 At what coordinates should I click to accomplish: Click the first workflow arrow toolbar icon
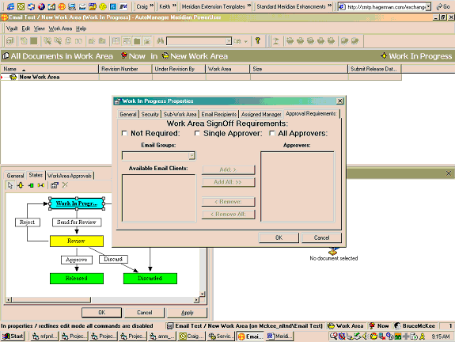(290, 41)
